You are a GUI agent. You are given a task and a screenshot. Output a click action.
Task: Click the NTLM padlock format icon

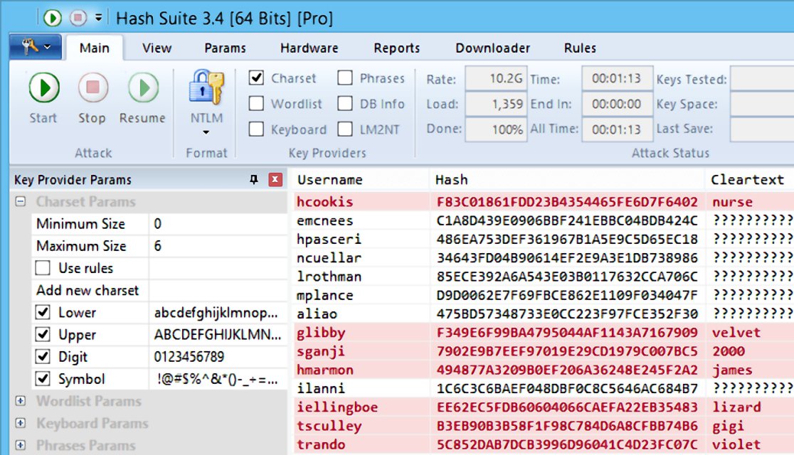click(x=206, y=89)
